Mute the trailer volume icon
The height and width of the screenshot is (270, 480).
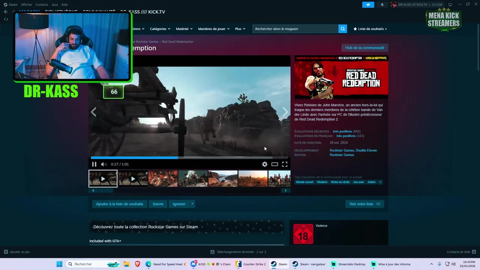pos(104,164)
